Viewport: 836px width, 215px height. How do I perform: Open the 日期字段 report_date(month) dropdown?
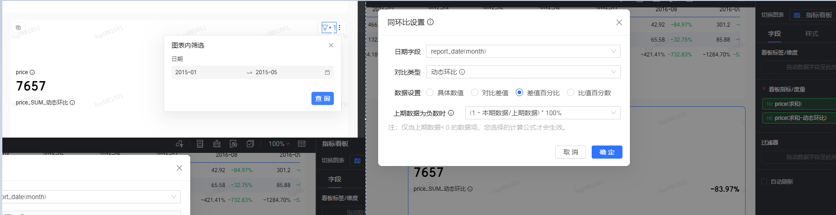click(x=523, y=51)
